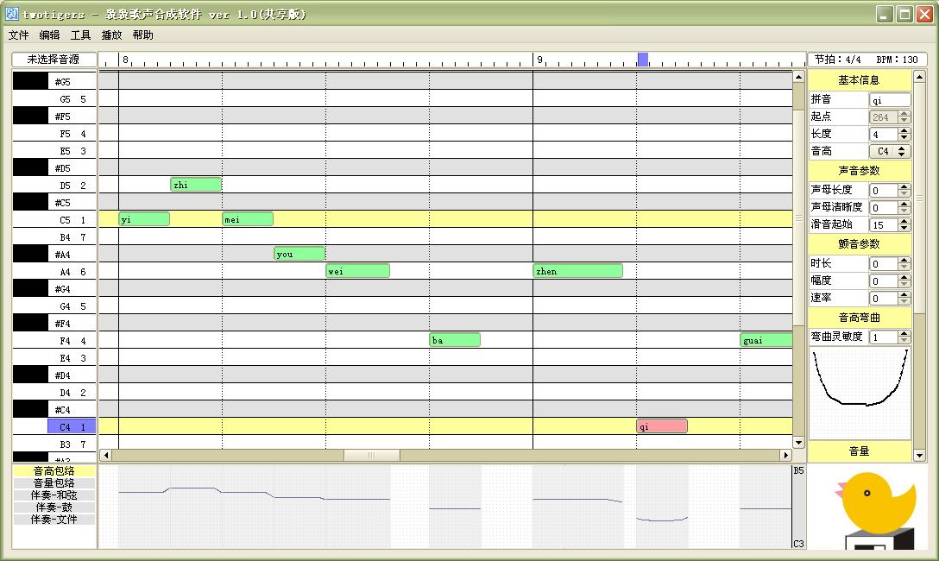The width and height of the screenshot is (939, 561).
Task: Switch to the 伴奏-文件 view
Action: [54, 519]
